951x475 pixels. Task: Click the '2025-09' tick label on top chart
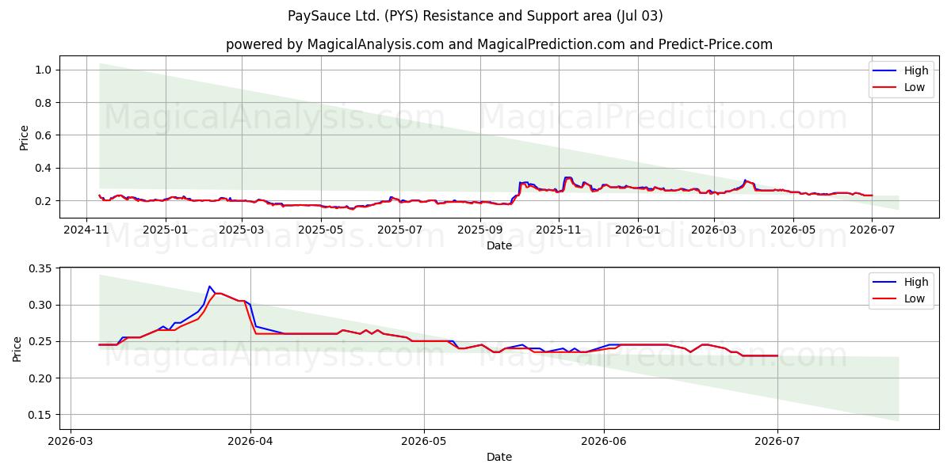[x=479, y=230]
